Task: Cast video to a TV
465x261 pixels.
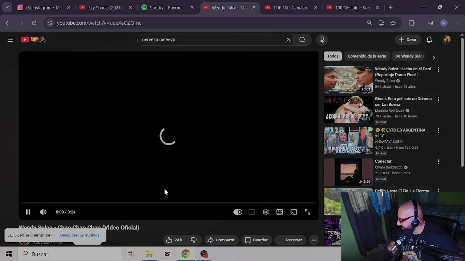Action: [x=294, y=212]
